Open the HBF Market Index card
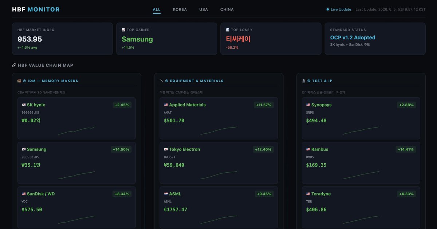The width and height of the screenshot is (437, 229). [x=62, y=39]
